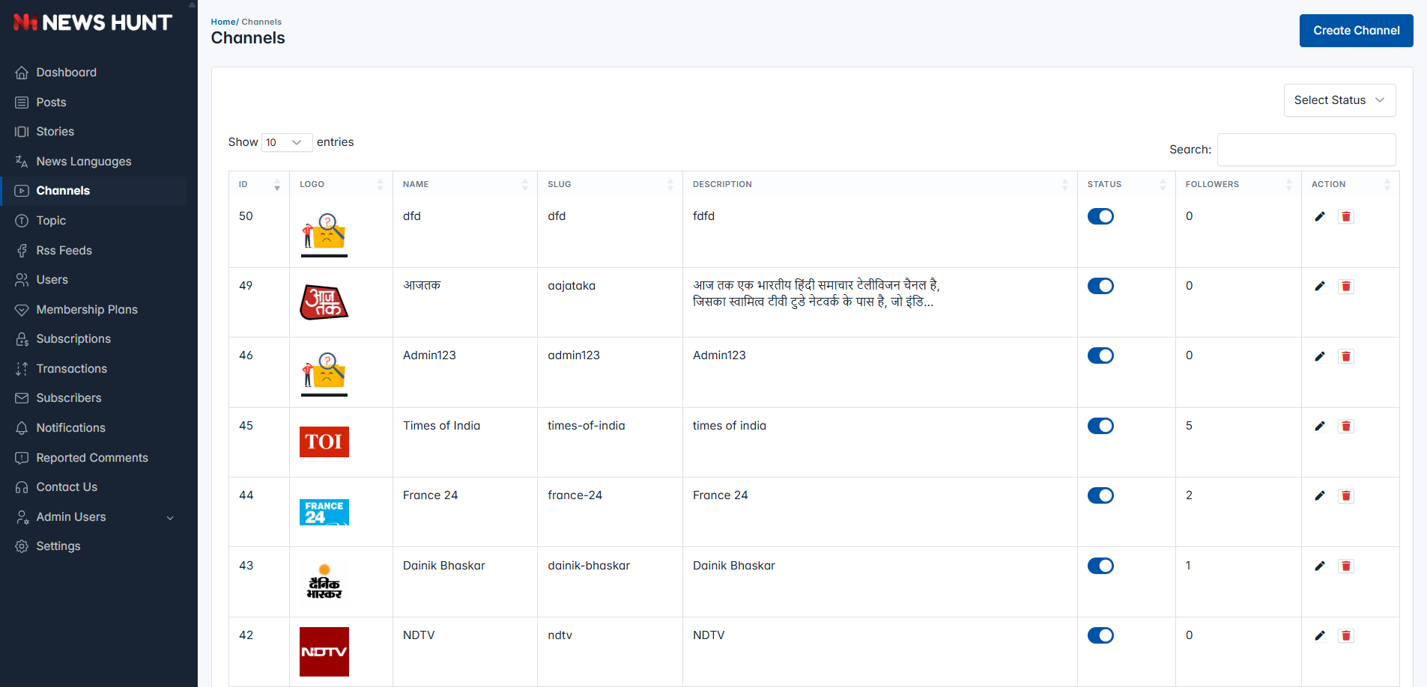1427x687 pixels.
Task: Turn off France 24 status switch
Action: (1100, 495)
